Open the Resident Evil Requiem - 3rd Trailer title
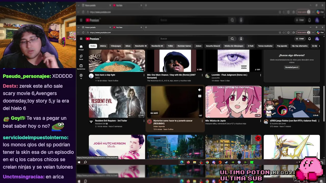Screen dimensions: 326x183 tap(111, 121)
